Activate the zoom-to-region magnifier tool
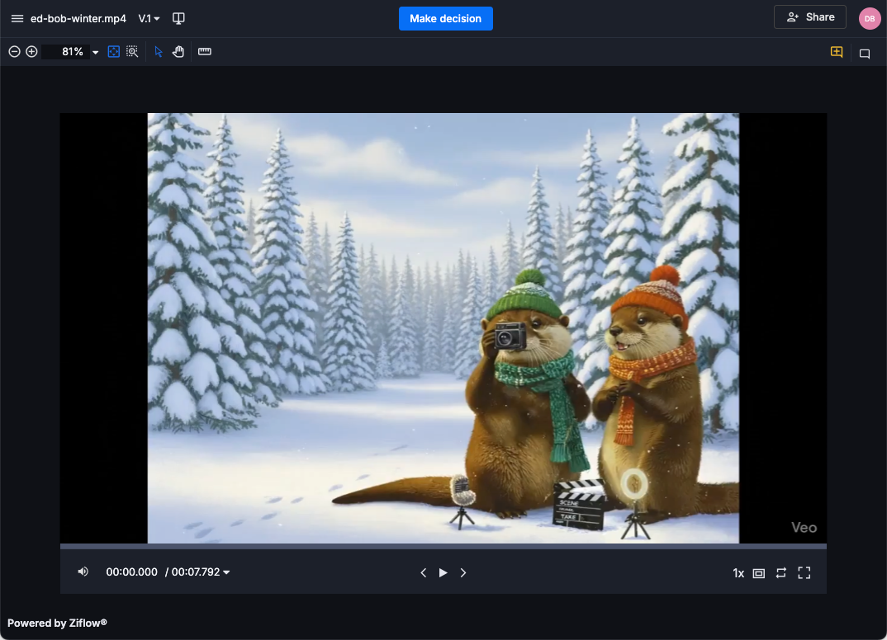The height and width of the screenshot is (640, 887). coord(132,51)
